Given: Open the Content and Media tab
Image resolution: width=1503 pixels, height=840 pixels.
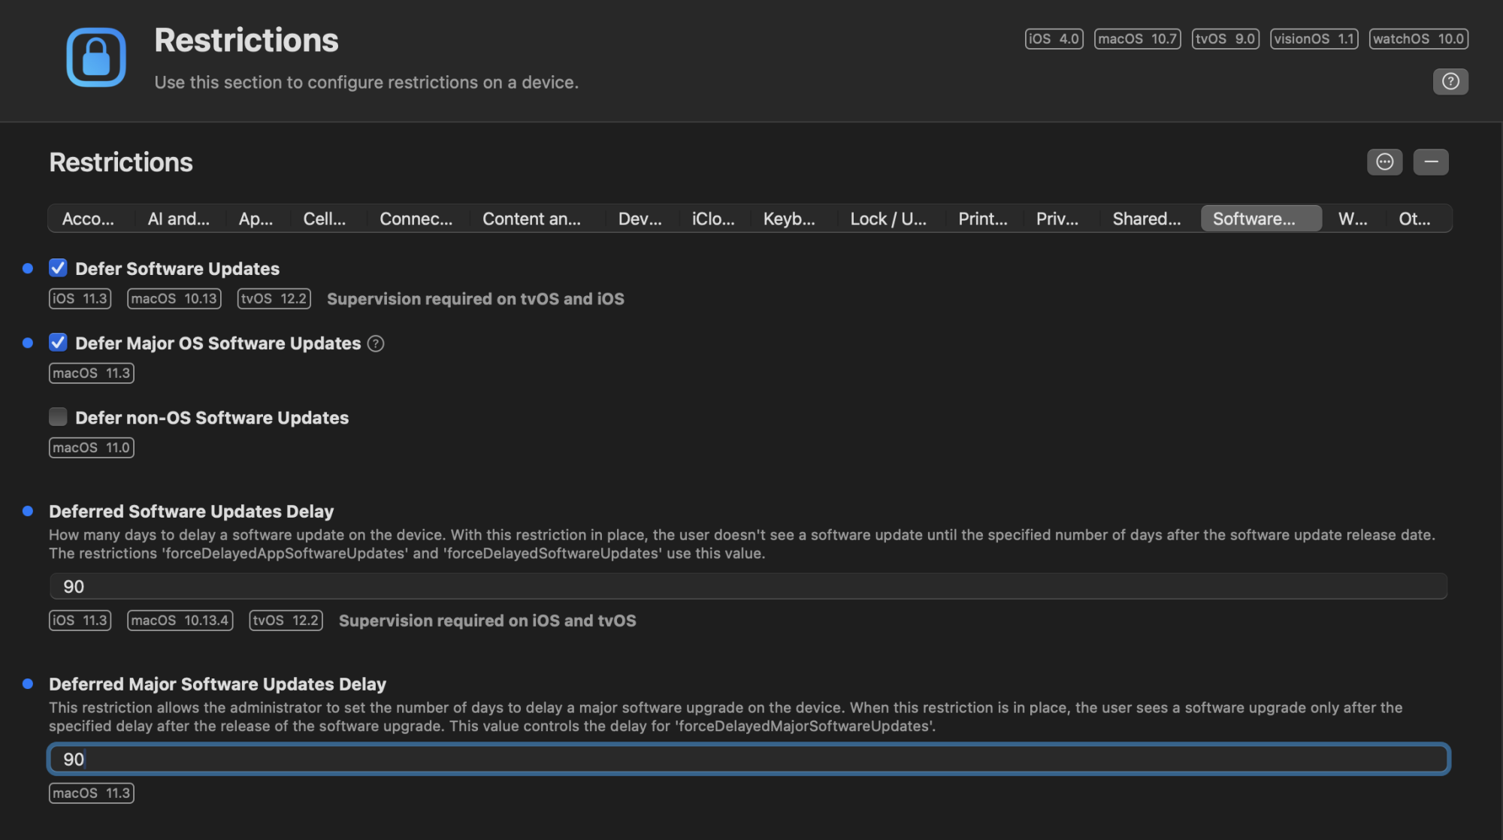Looking at the screenshot, I should pyautogui.click(x=533, y=219).
